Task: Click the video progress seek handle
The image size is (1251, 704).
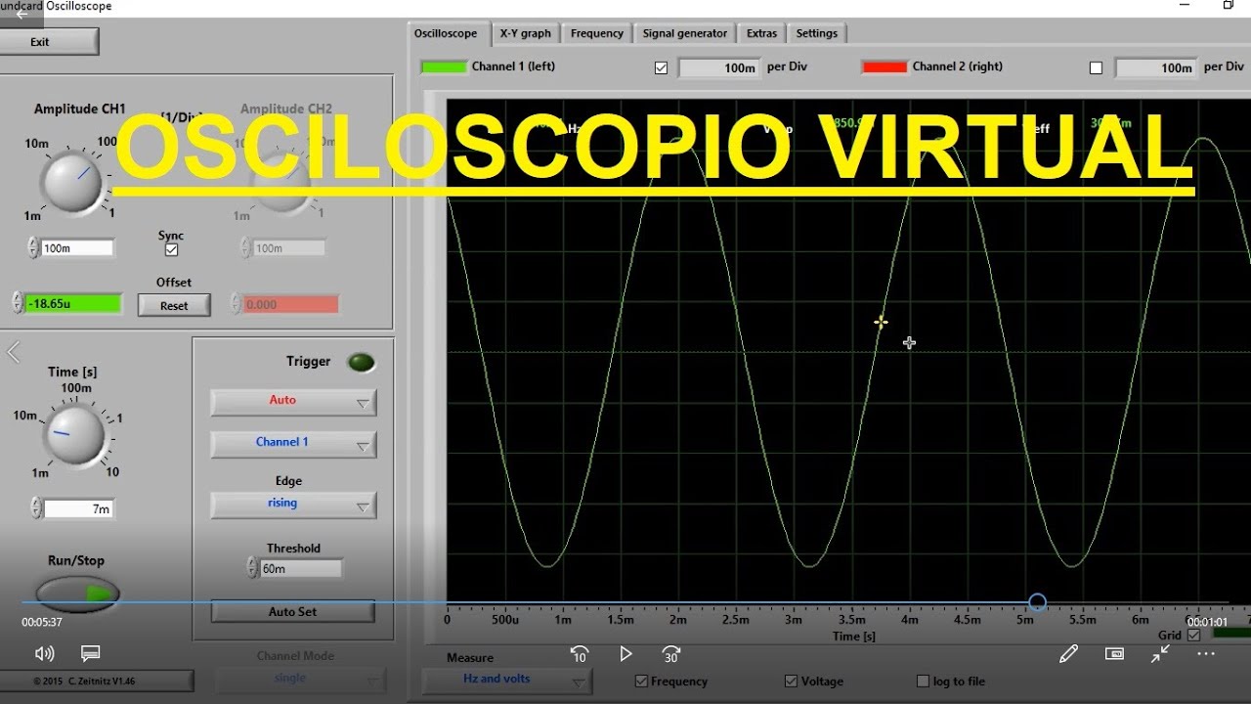Action: click(1037, 602)
